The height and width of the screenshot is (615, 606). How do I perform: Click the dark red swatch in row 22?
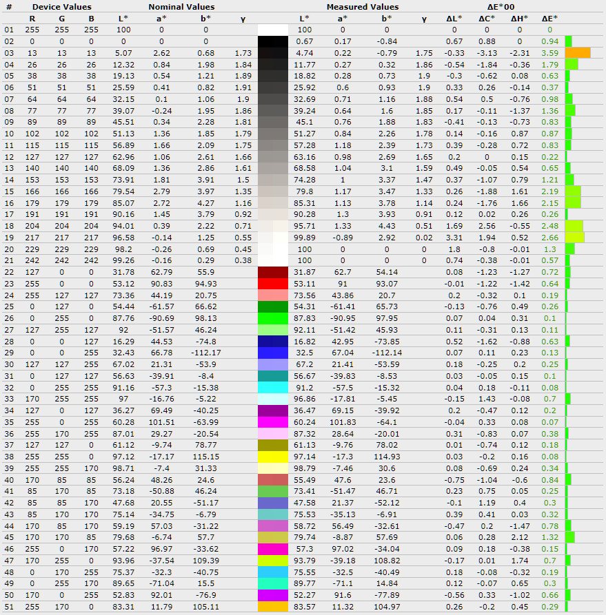(x=272, y=273)
